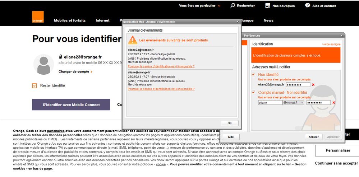Click the eliane23@orange.fr address on the login page
The width and height of the screenshot is (359, 177).
pyautogui.click(x=83, y=57)
